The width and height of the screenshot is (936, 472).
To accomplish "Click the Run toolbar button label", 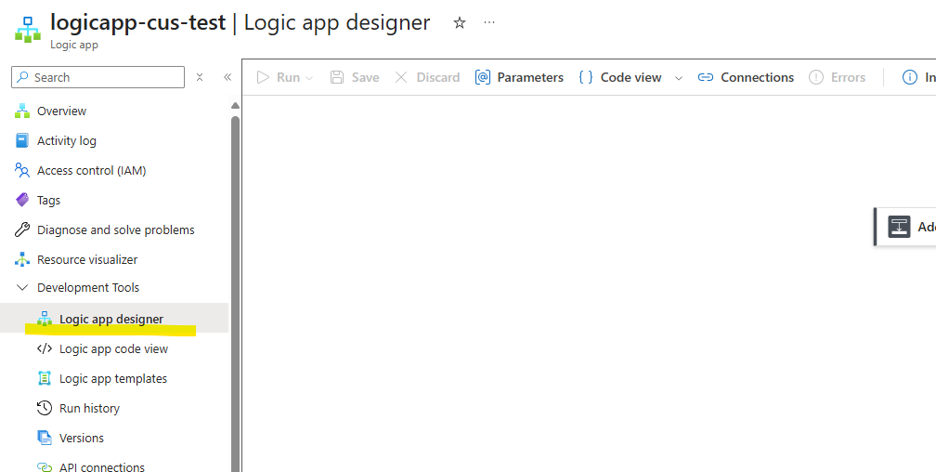I will pos(288,78).
